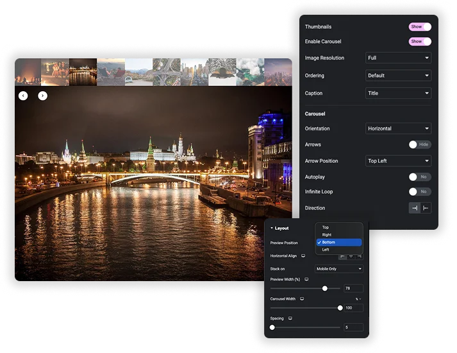The height and width of the screenshot is (353, 457).
Task: Open the Image Resolution dropdown
Action: [x=398, y=58]
